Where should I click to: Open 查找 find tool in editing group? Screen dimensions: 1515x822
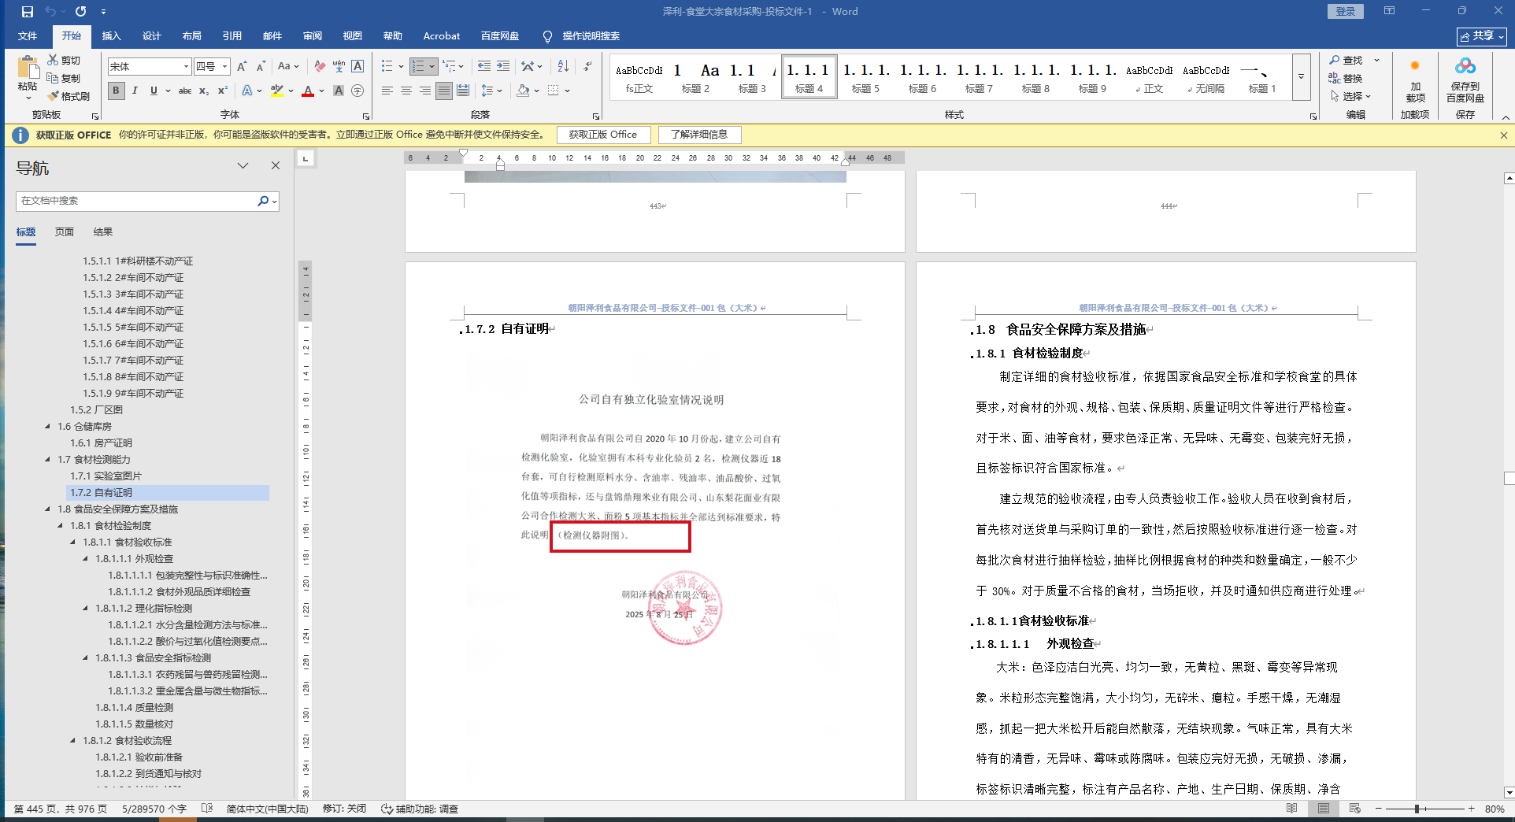pyautogui.click(x=1346, y=61)
